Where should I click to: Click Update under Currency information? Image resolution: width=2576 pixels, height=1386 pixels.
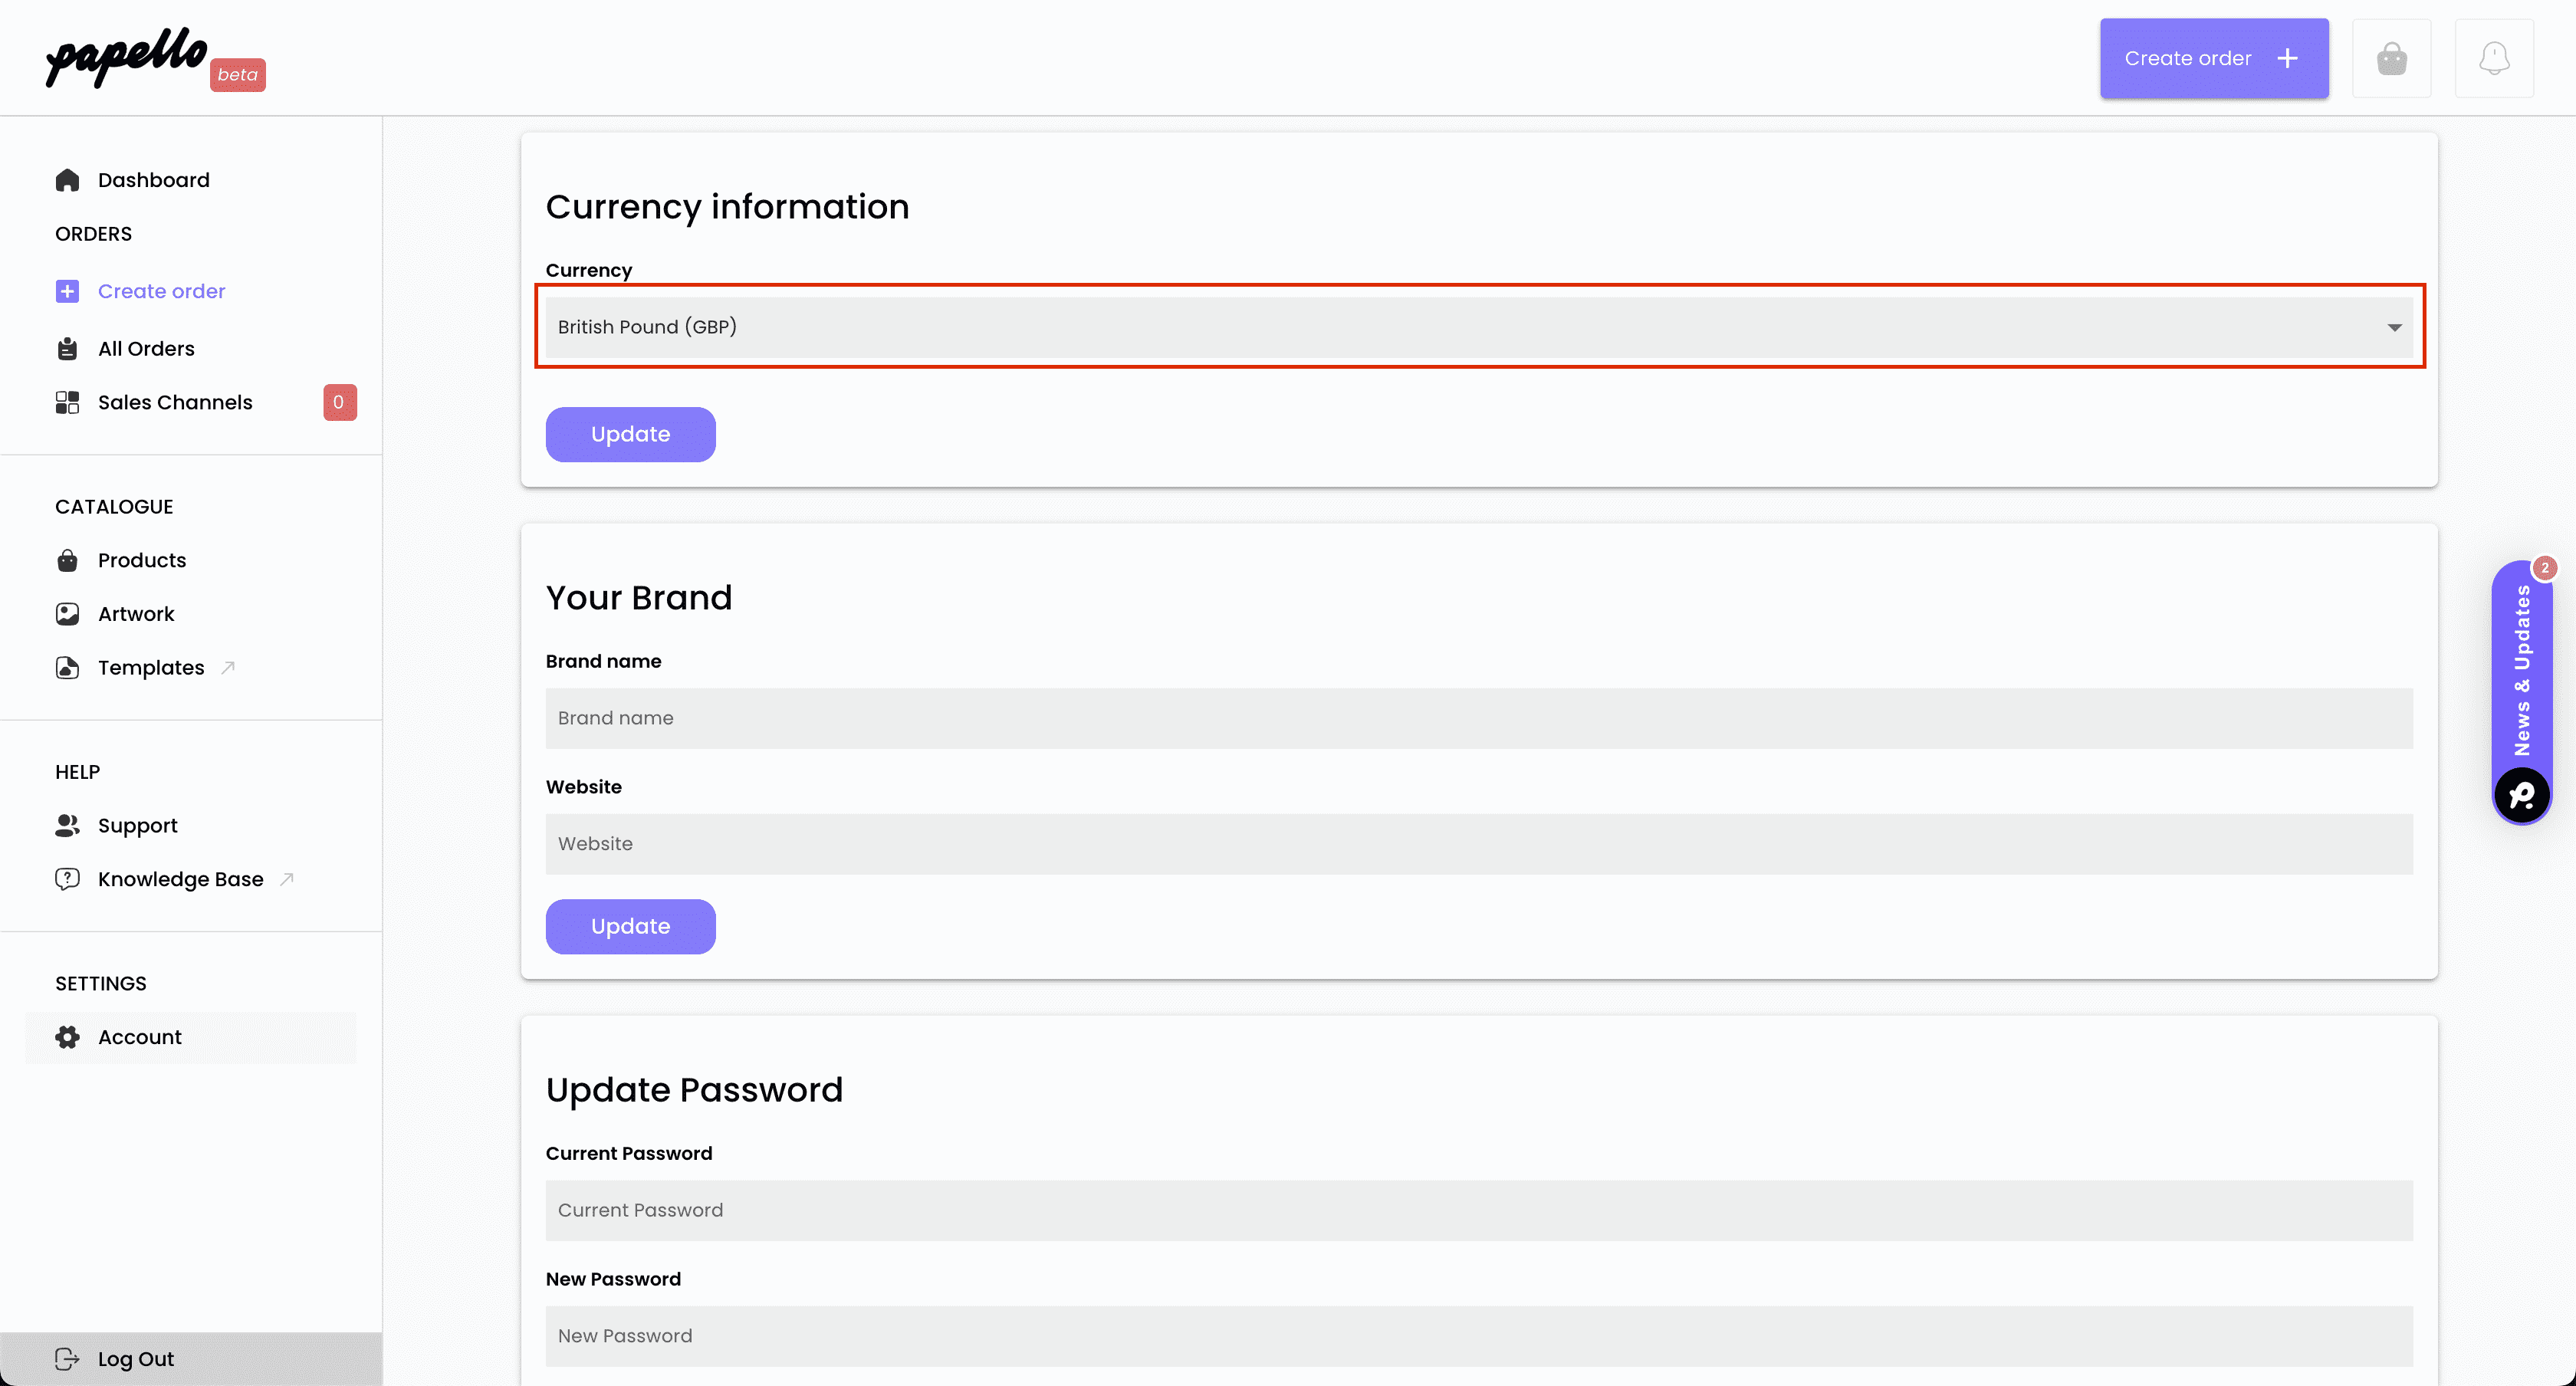point(630,434)
